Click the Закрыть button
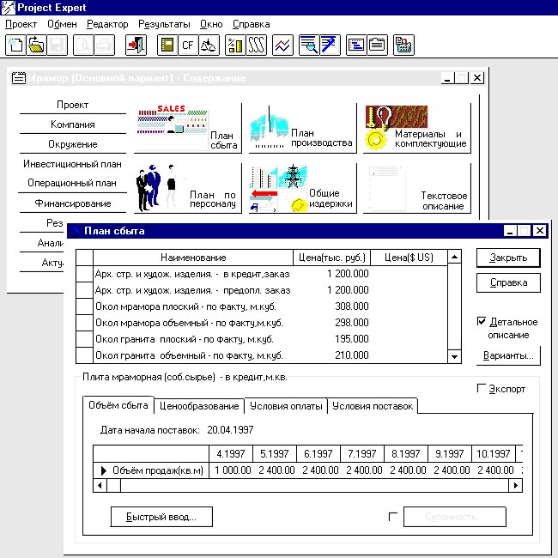558x558 pixels. point(508,258)
